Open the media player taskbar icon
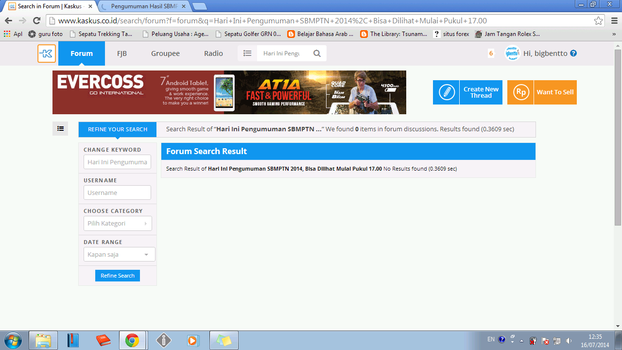 pyautogui.click(x=193, y=340)
